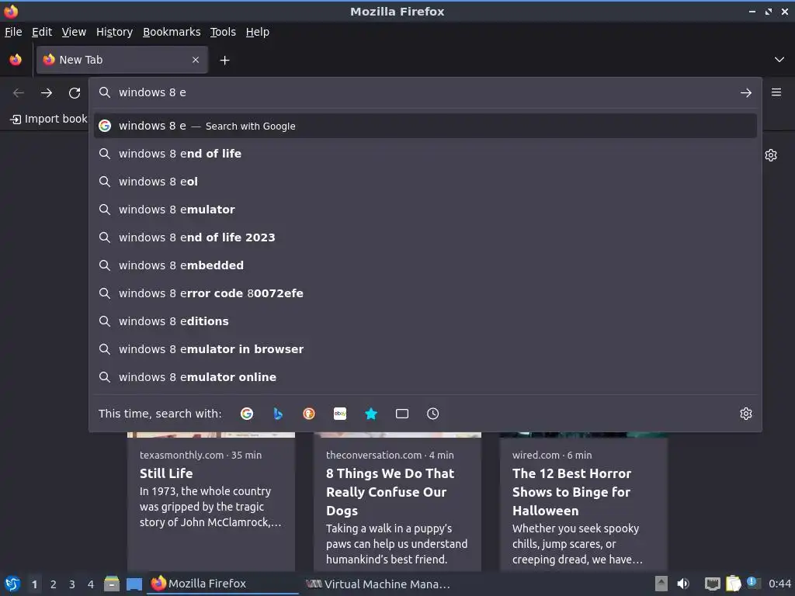
Task: Switch to workspace 1
Action: 34,584
